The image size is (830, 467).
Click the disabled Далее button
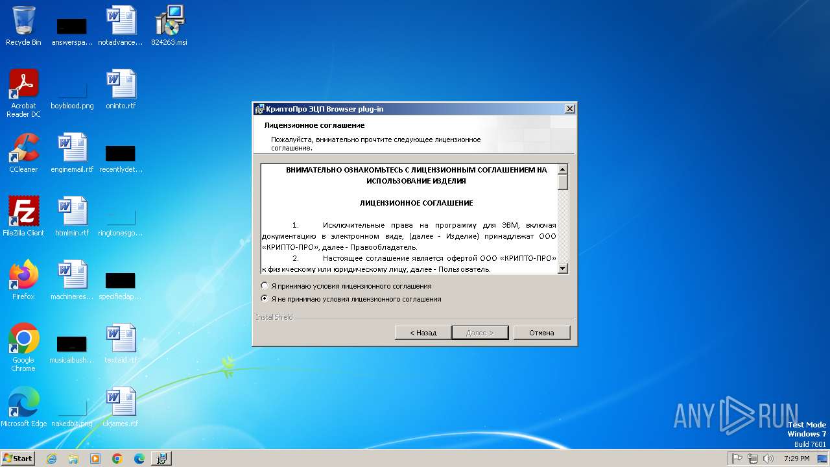(x=480, y=333)
